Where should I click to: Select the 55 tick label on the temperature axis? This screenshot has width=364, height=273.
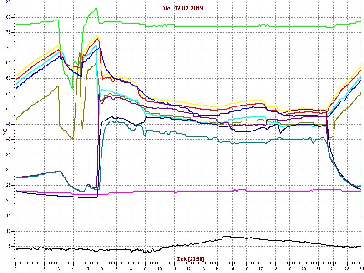click(x=8, y=94)
